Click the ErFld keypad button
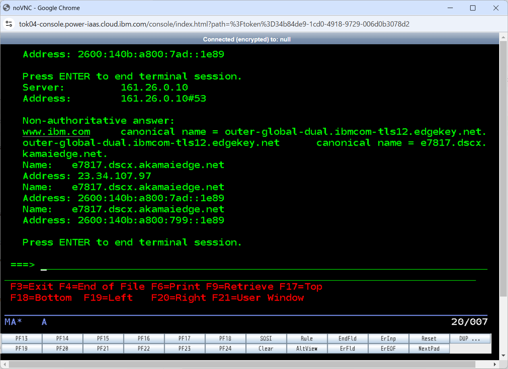The height and width of the screenshot is (369, 508). pos(347,348)
